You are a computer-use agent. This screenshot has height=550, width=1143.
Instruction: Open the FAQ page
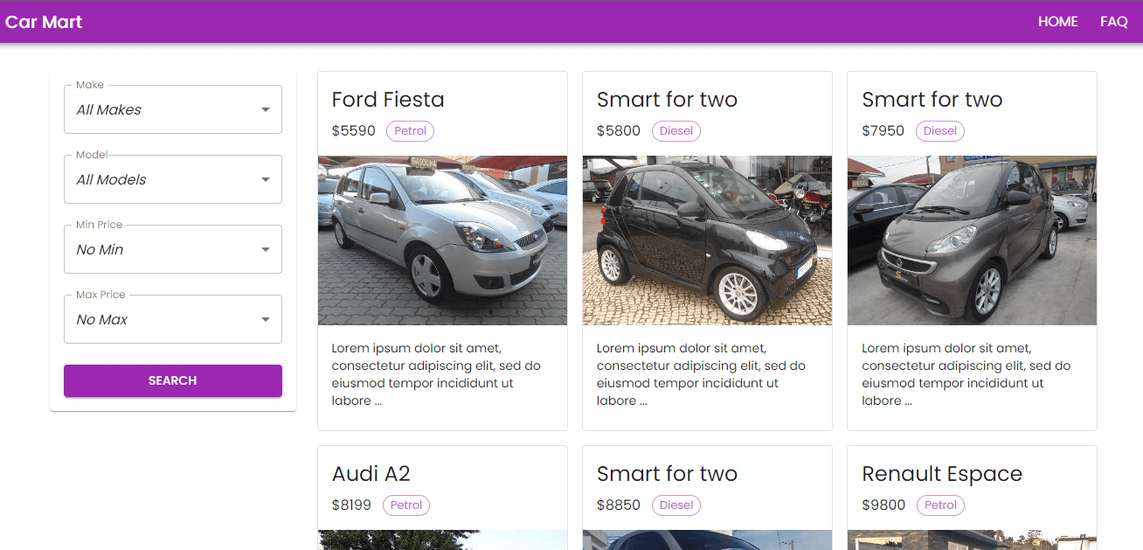coord(1113,22)
